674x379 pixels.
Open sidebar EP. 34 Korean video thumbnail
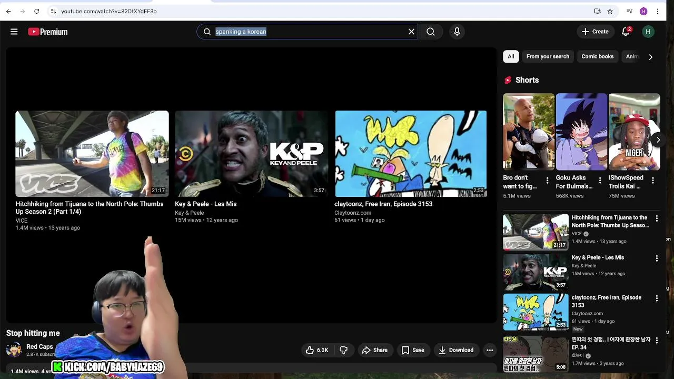[x=536, y=353]
